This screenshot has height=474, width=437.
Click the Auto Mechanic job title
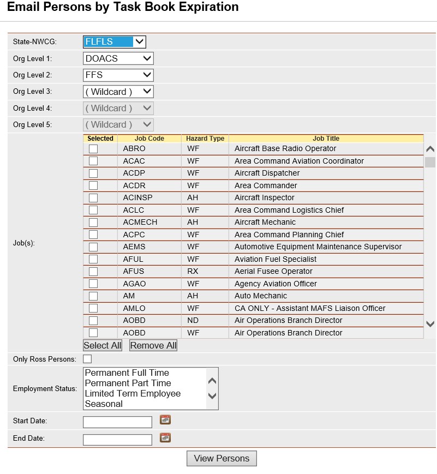pyautogui.click(x=261, y=296)
